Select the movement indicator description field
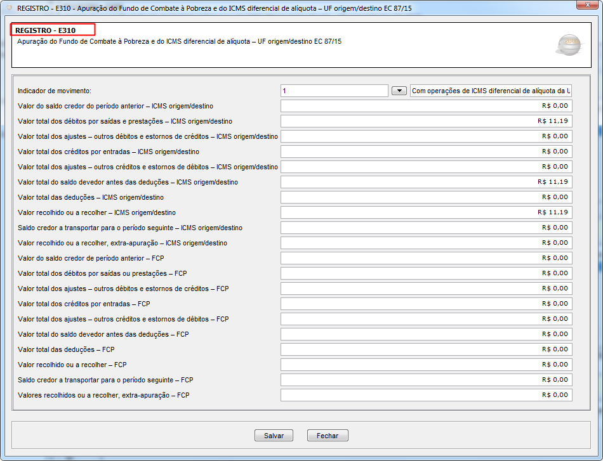 click(491, 91)
